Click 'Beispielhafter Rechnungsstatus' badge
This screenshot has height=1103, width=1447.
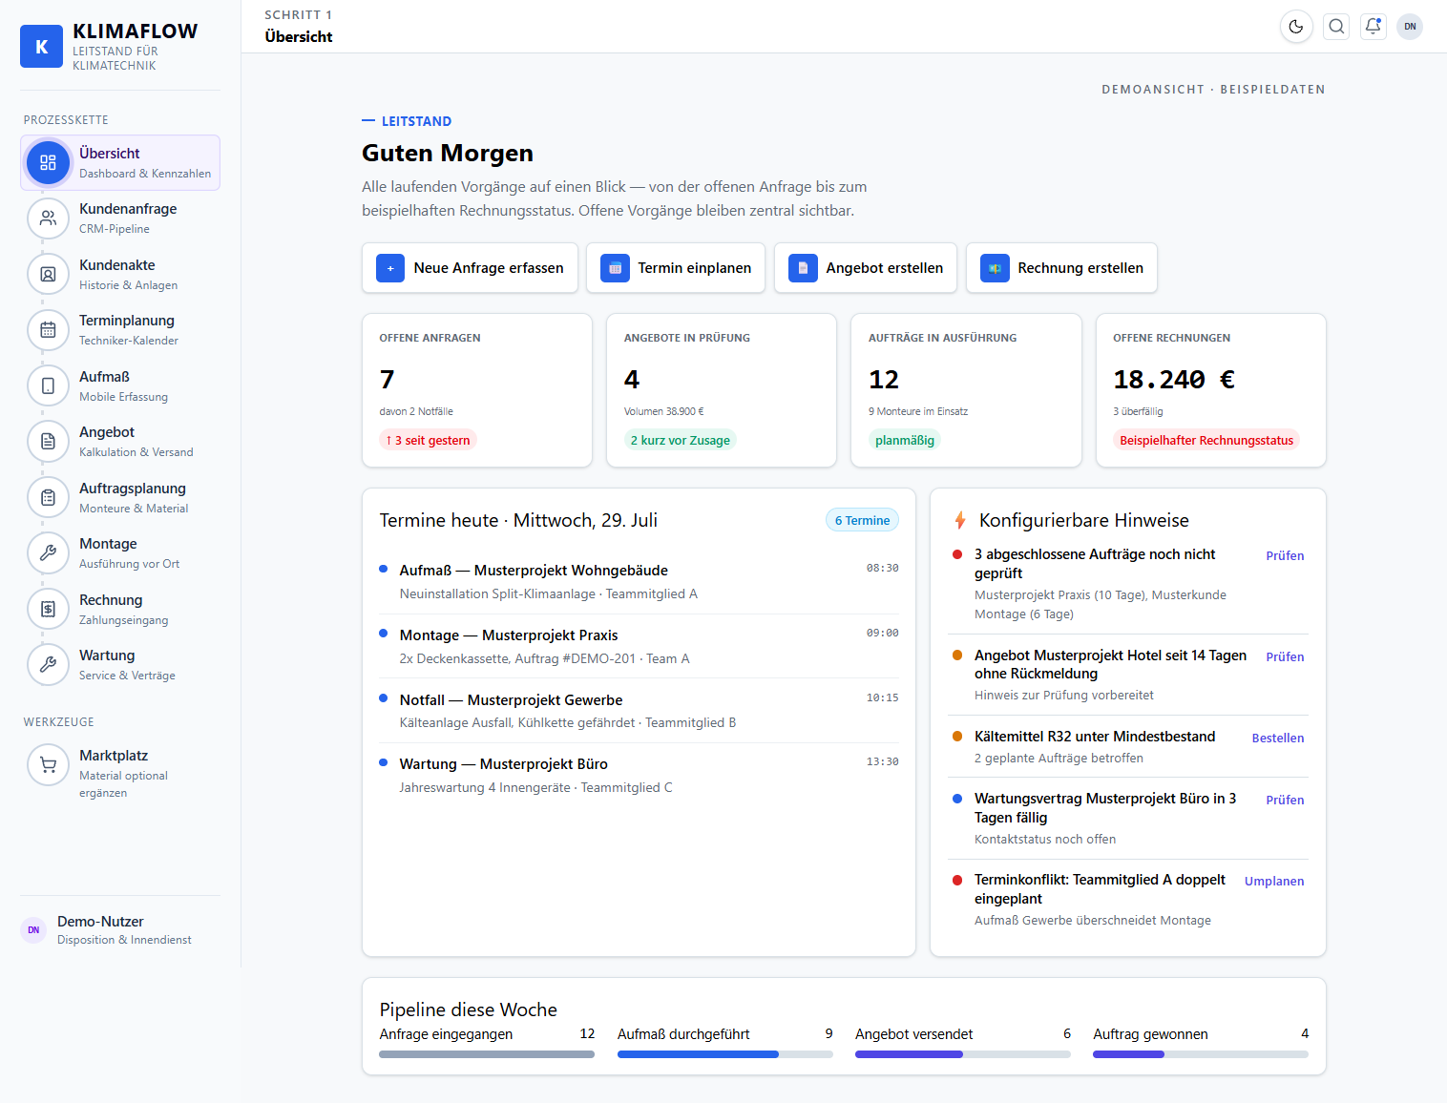[1206, 440]
